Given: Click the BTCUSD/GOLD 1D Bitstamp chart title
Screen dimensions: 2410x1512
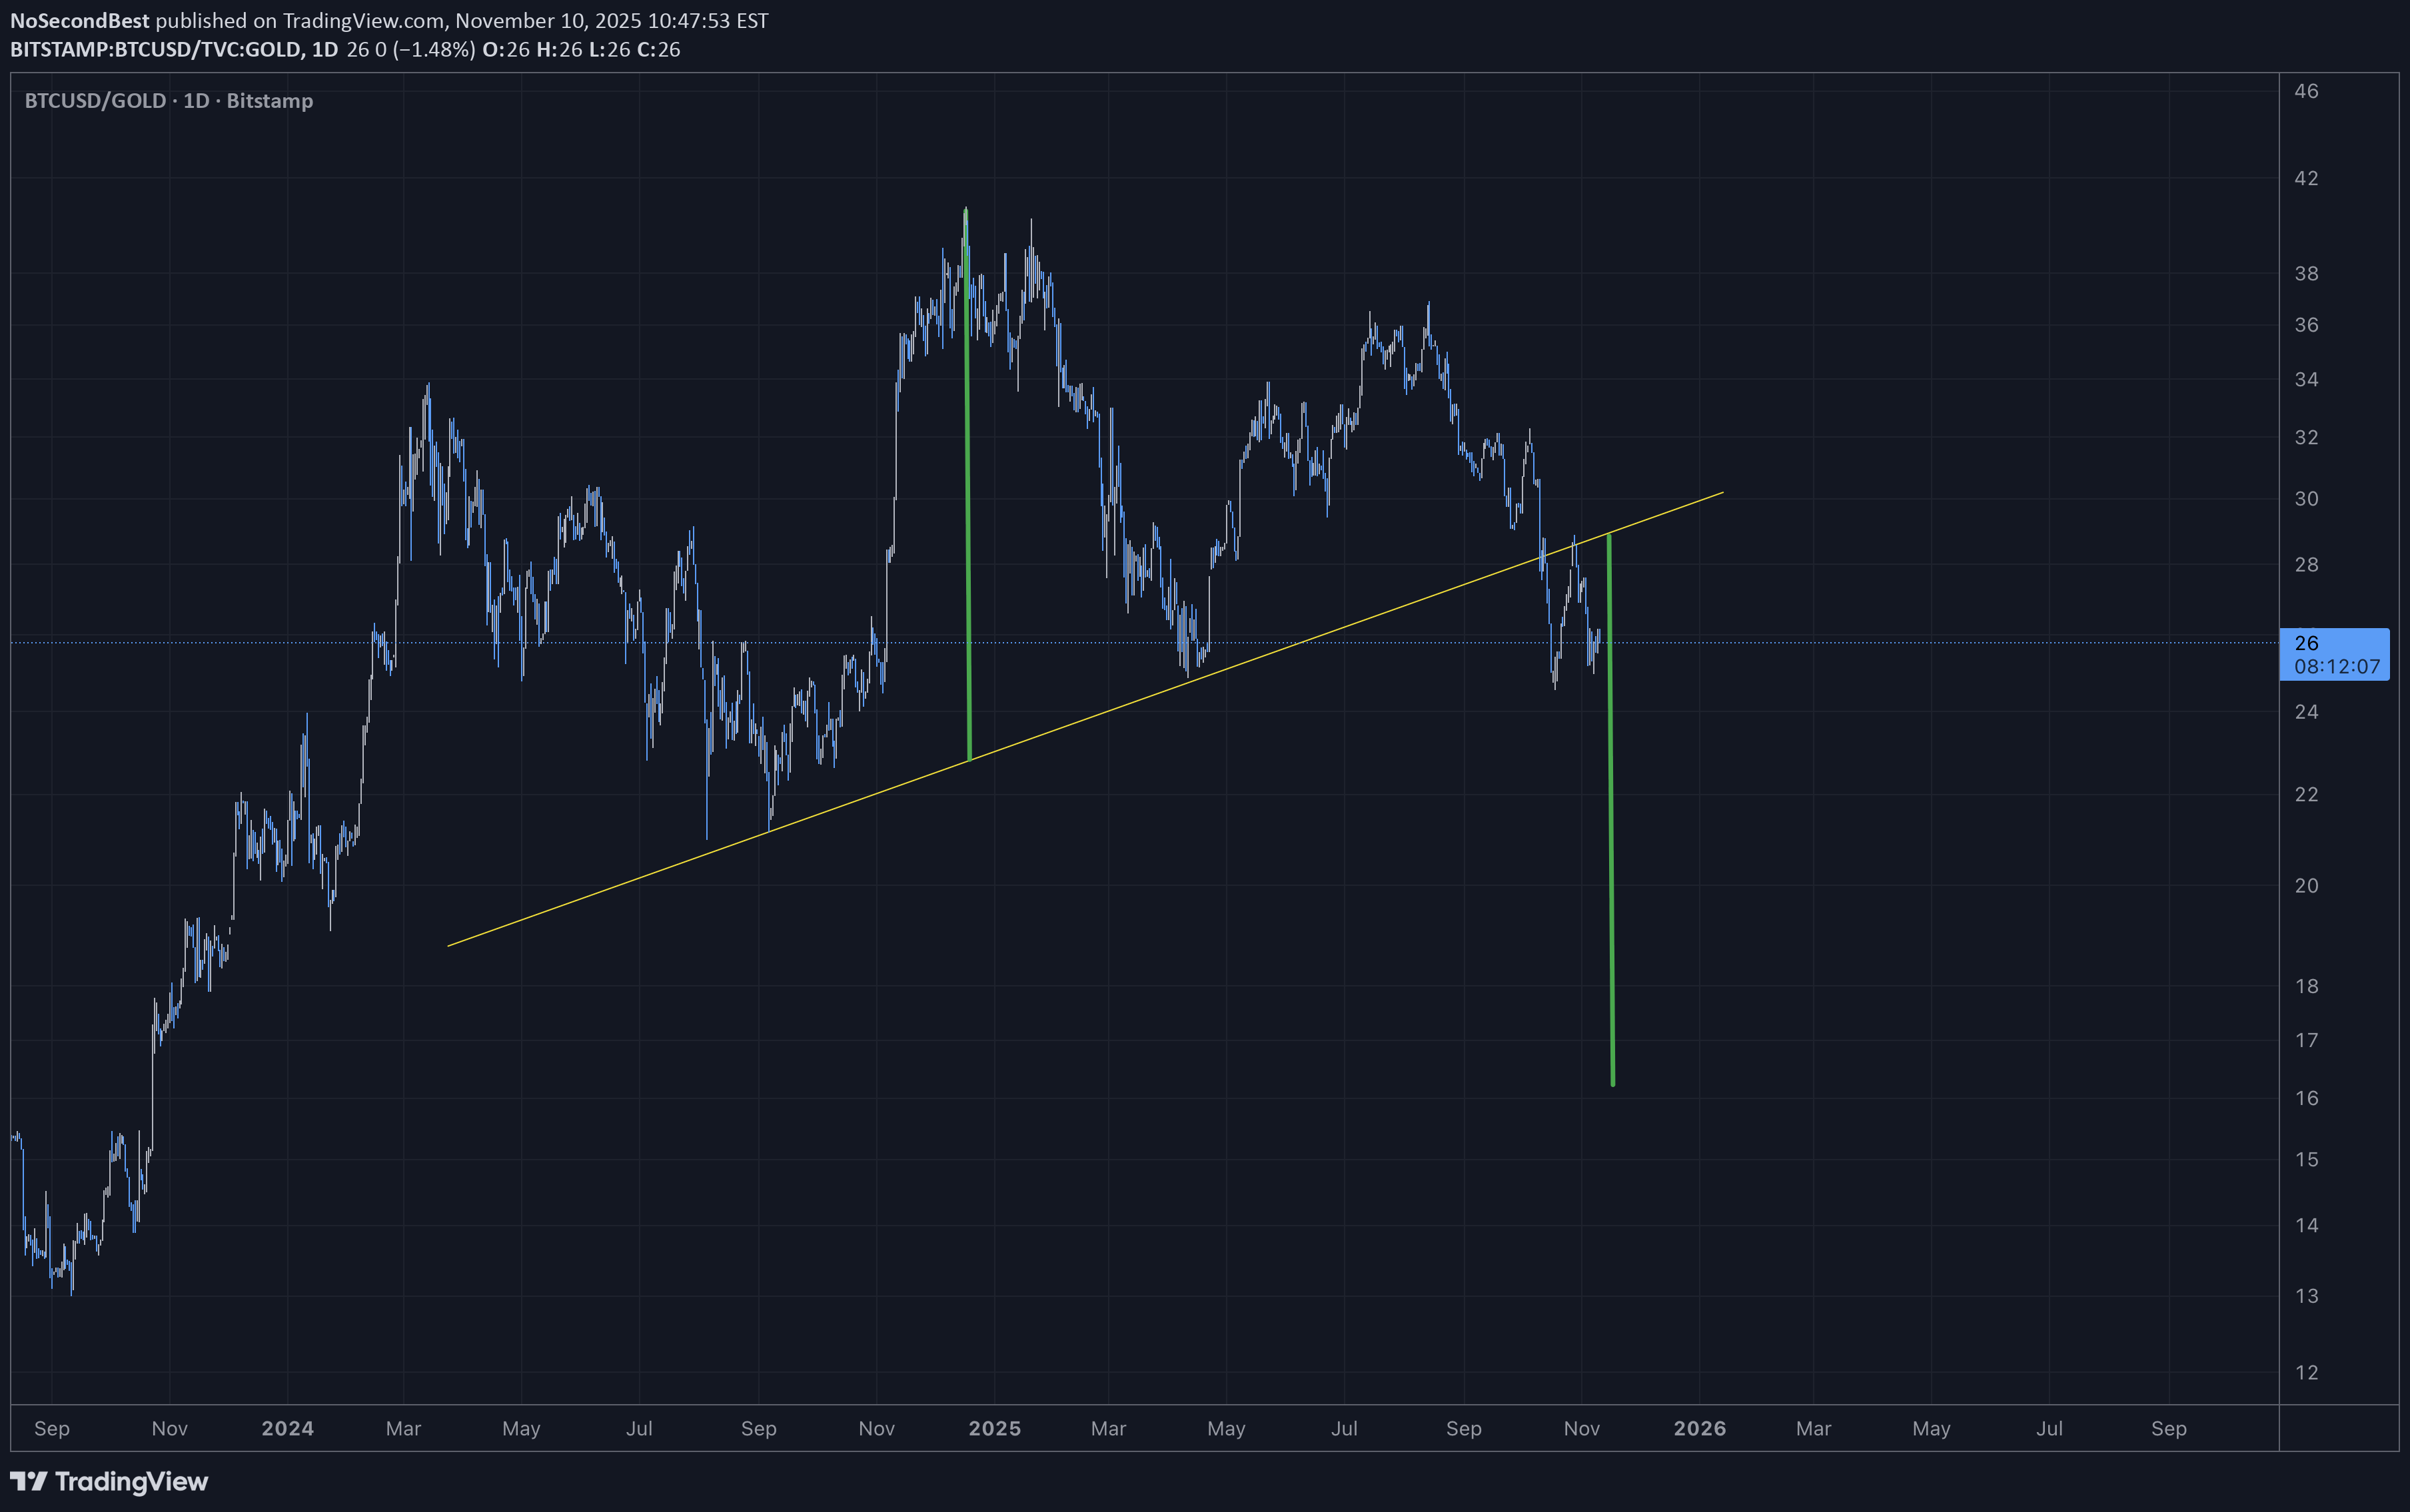Looking at the screenshot, I should tap(168, 101).
